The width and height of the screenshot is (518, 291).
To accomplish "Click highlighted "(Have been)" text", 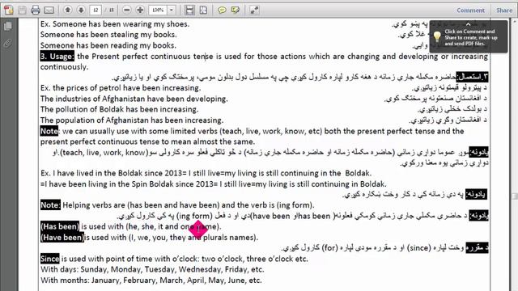I will click(62, 237).
